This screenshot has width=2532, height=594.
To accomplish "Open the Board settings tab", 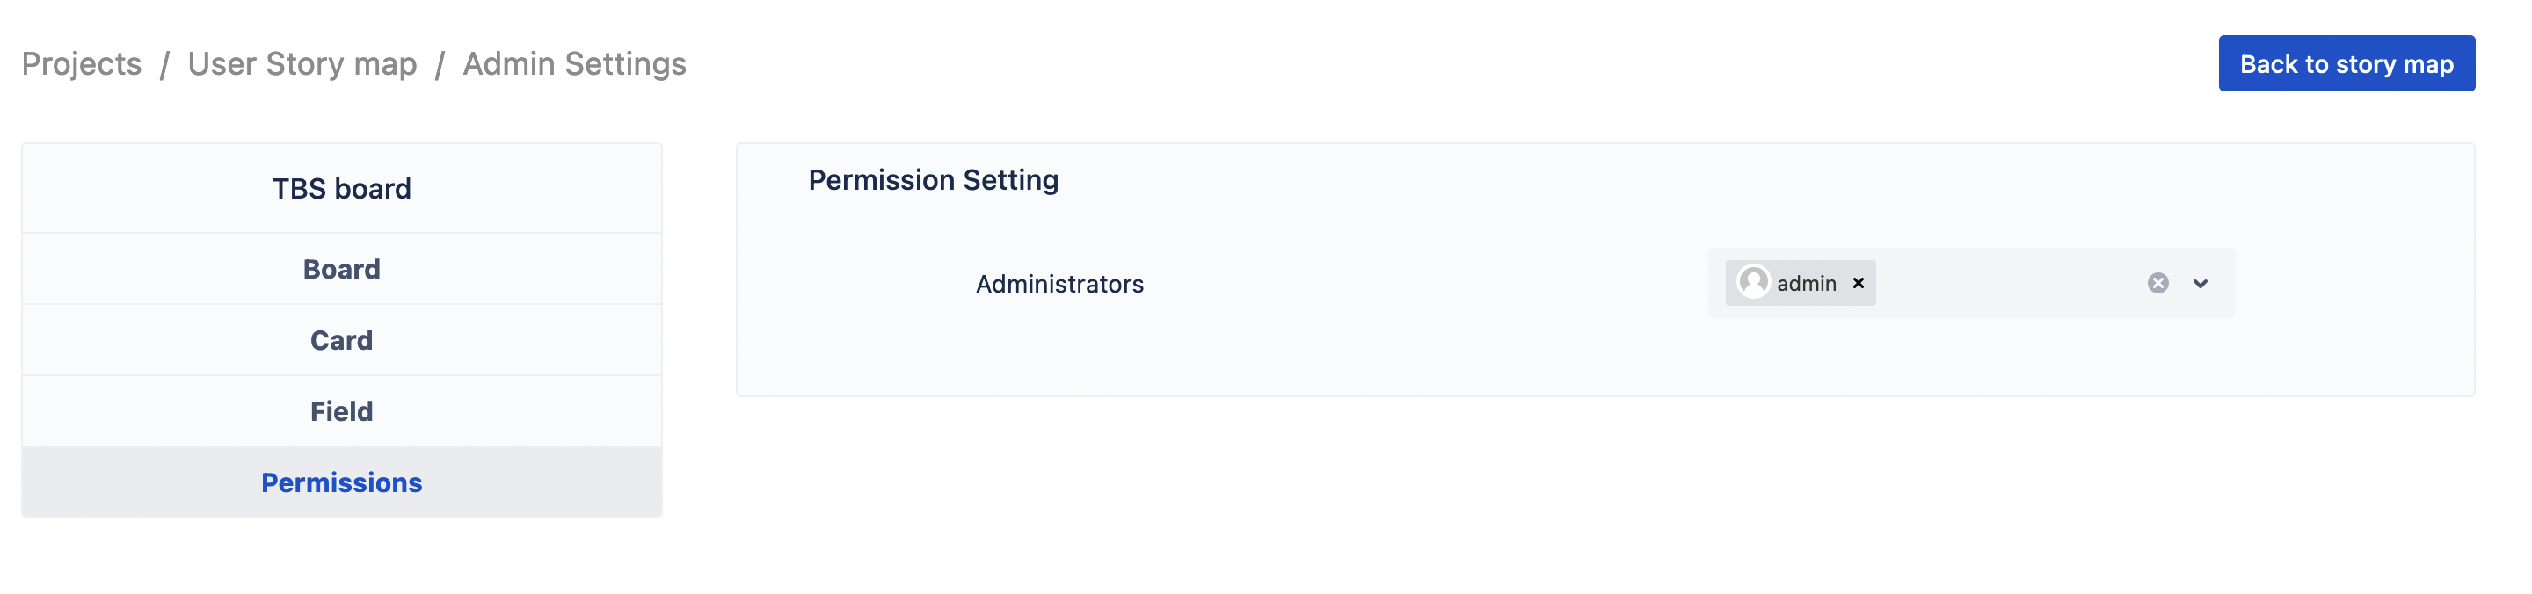I will [341, 269].
